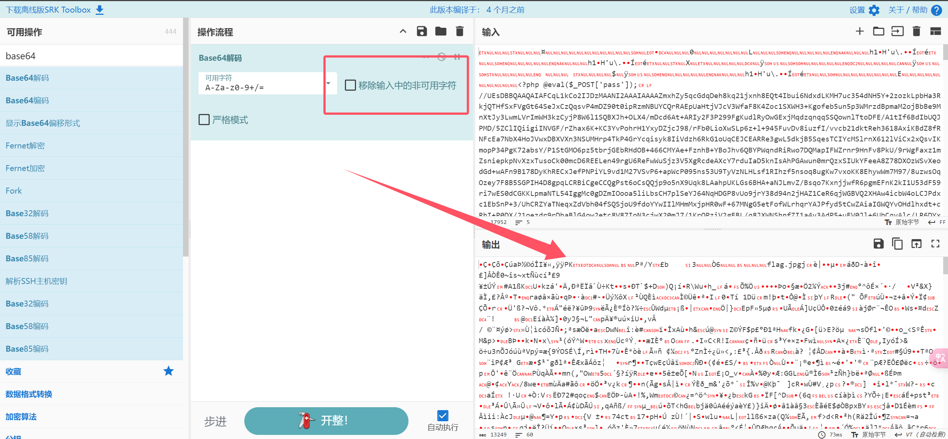Enable the 移除输入中的非可用字符 checkbox
The width and height of the screenshot is (948, 439).
pyautogui.click(x=350, y=86)
